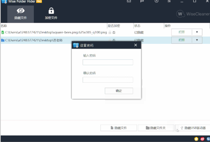Viewport: 210px width, 142px height.
Task: Select the square-bees.png file row
Action: tap(105, 32)
